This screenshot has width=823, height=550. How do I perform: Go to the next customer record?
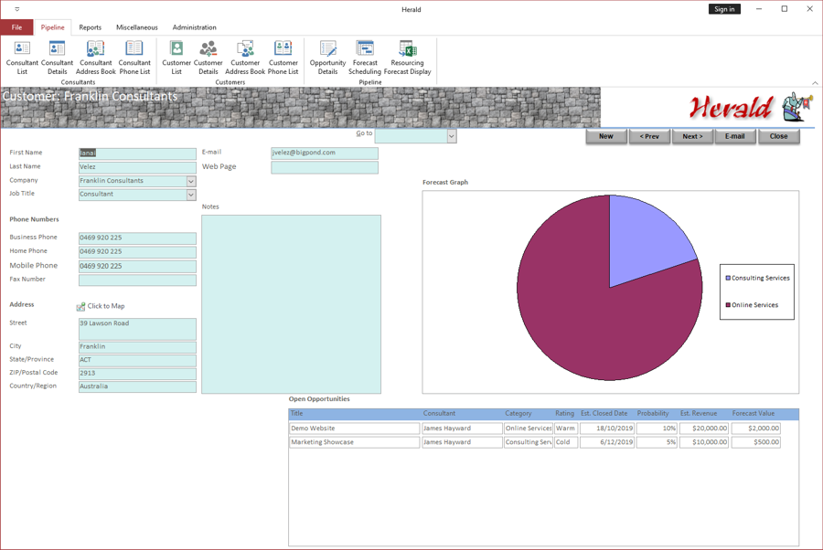tap(692, 136)
